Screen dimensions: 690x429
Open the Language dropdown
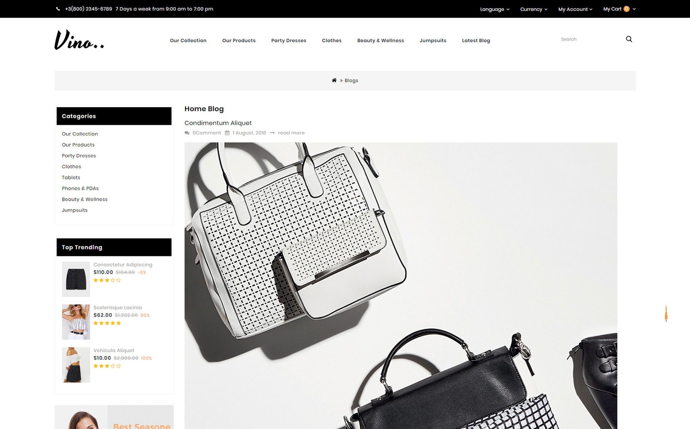pyautogui.click(x=494, y=9)
